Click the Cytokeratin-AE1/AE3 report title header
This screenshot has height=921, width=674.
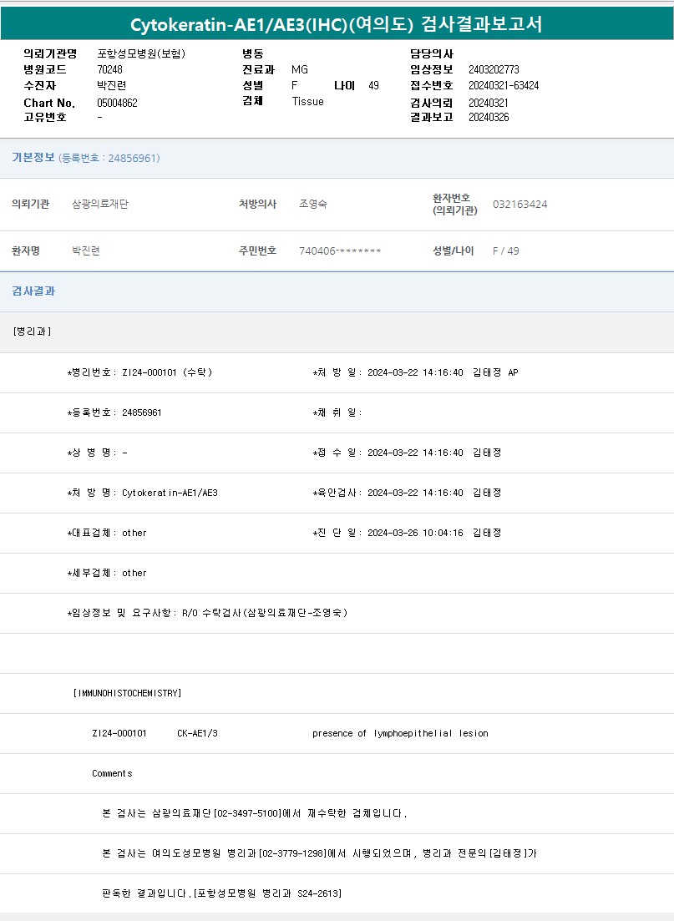[337, 24]
